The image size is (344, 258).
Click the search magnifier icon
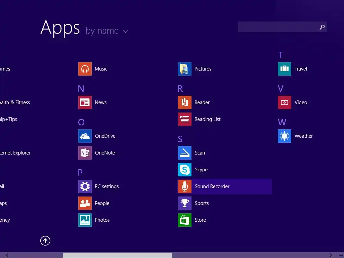[x=322, y=27]
